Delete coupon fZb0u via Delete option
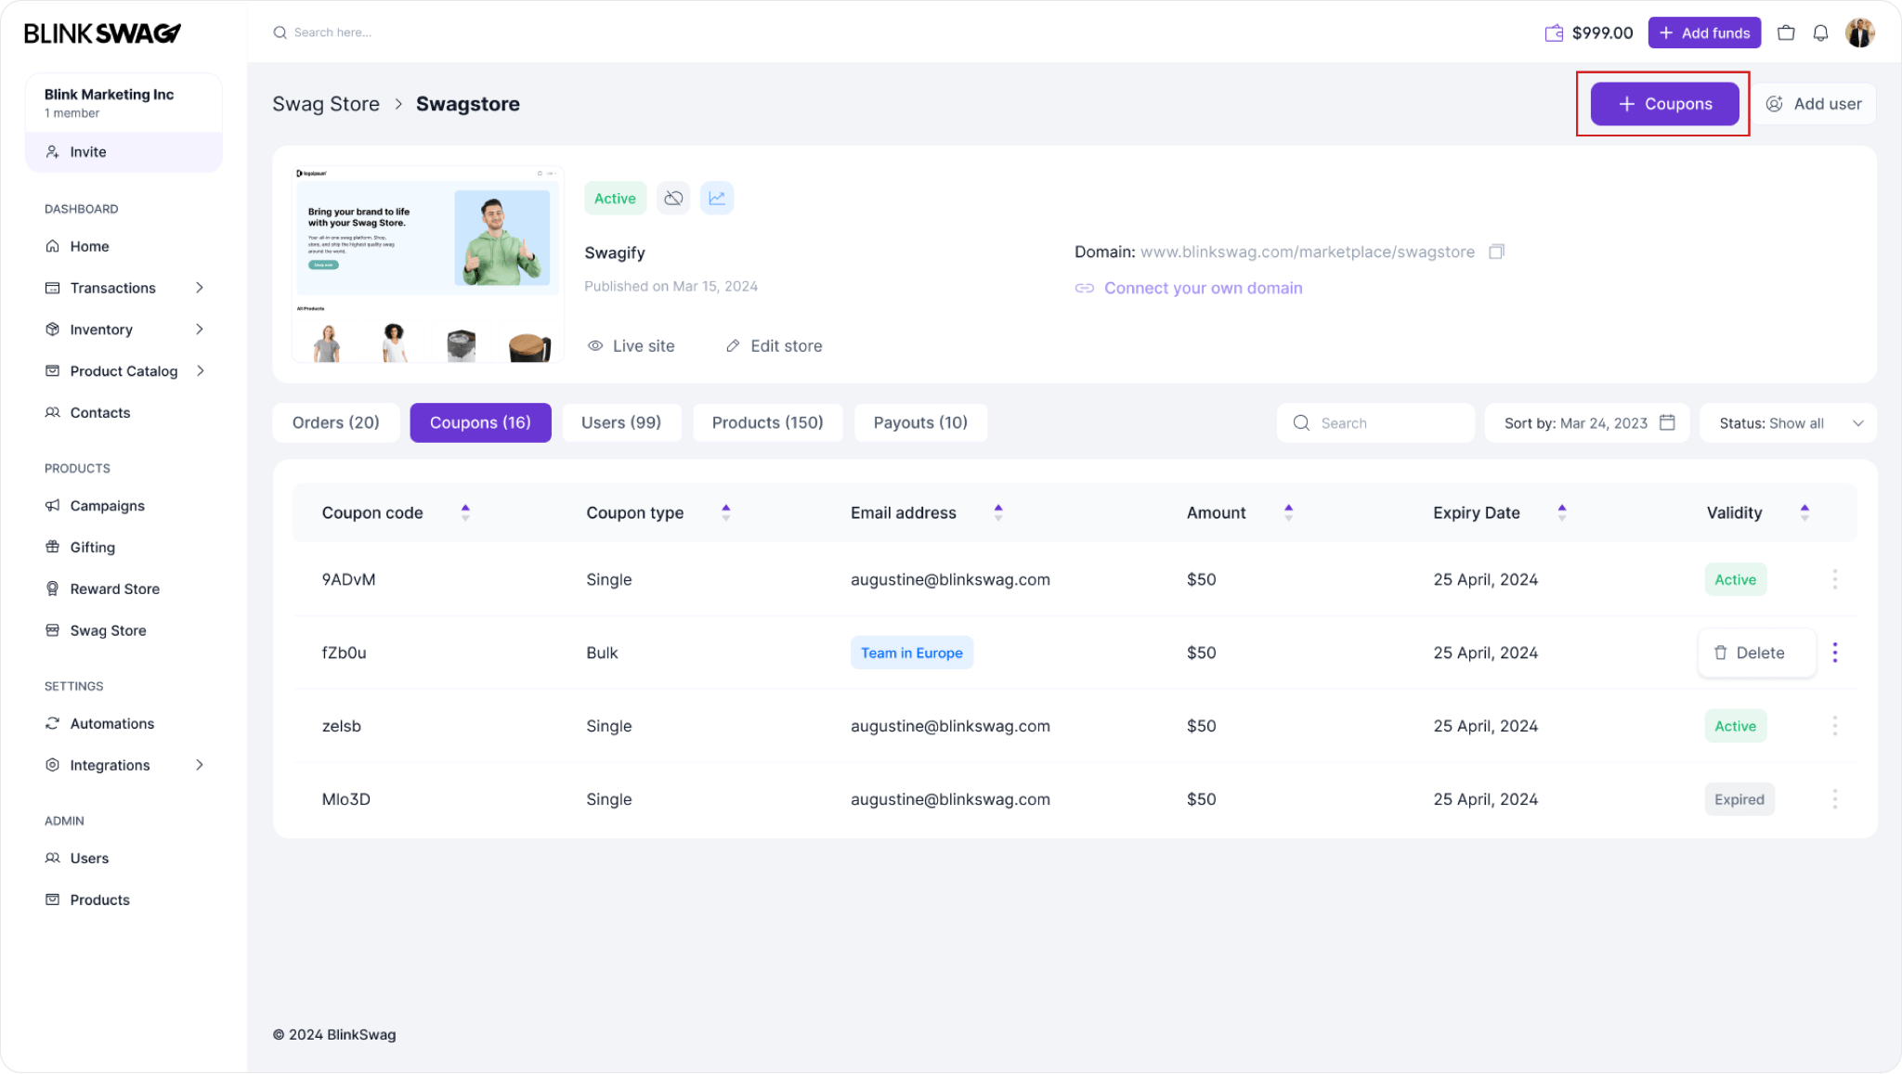 coord(1756,653)
